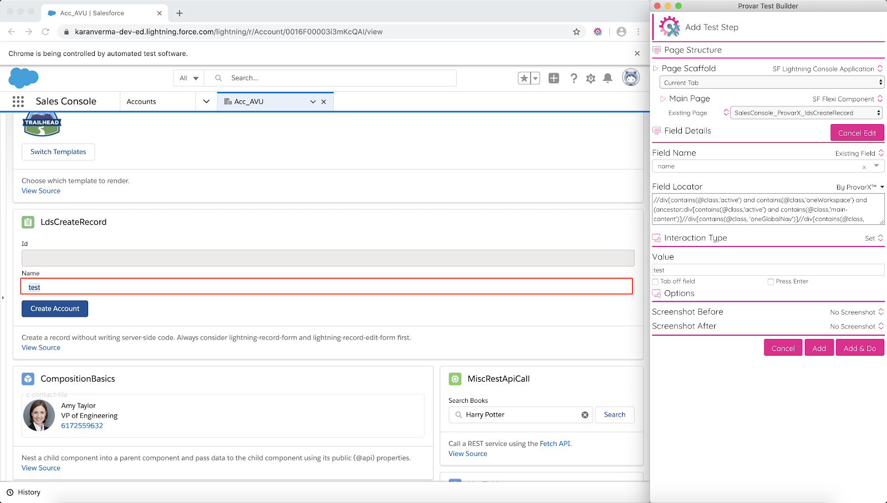
Task: Call phone number 6172559632 link
Action: 82,425
